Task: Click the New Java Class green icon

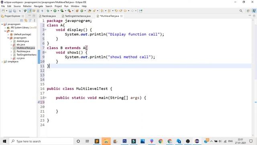Action: [82, 11]
